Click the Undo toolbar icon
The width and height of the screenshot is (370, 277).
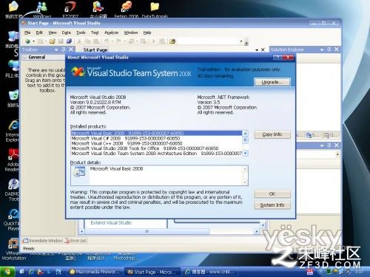[107, 41]
